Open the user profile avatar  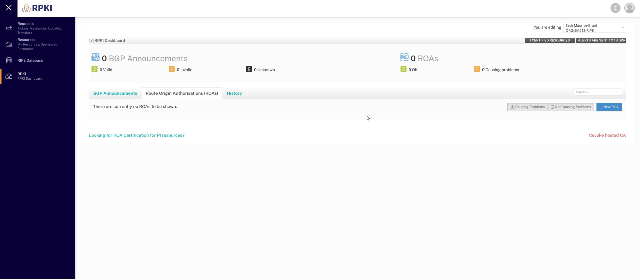coord(629,8)
